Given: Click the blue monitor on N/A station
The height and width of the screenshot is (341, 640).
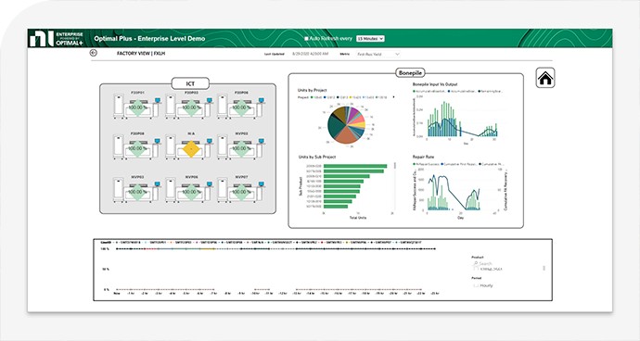Looking at the screenshot, I should [x=210, y=141].
